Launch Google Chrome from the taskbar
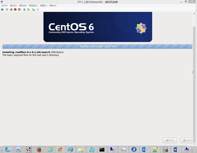The width and height of the screenshot is (197, 153). [x=60, y=149]
